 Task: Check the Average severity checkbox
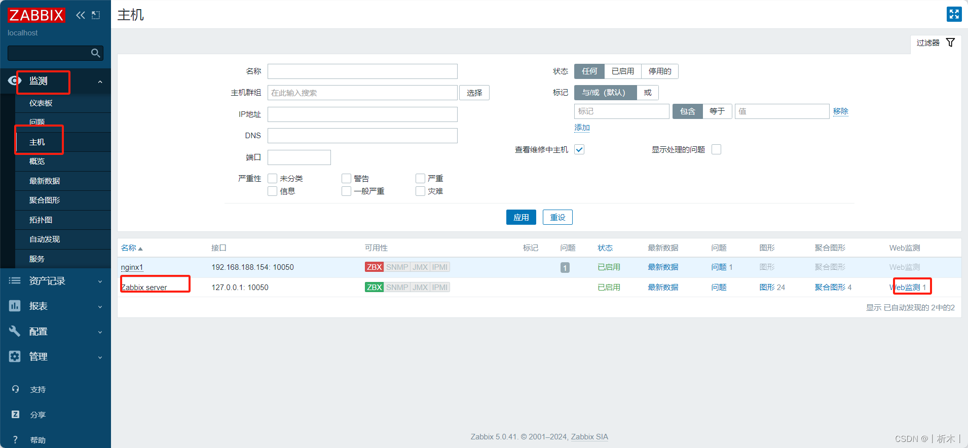click(347, 191)
